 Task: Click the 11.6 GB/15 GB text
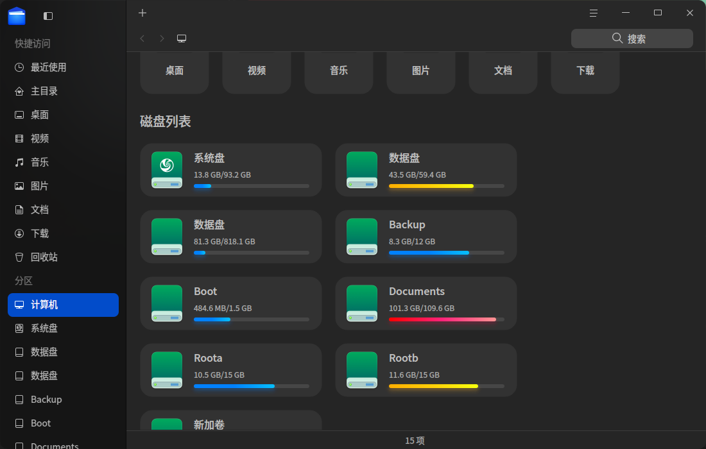[x=414, y=375]
